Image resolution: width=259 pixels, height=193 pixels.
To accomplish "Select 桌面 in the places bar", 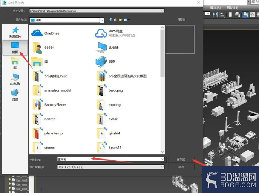I will pyautogui.click(x=15, y=48).
